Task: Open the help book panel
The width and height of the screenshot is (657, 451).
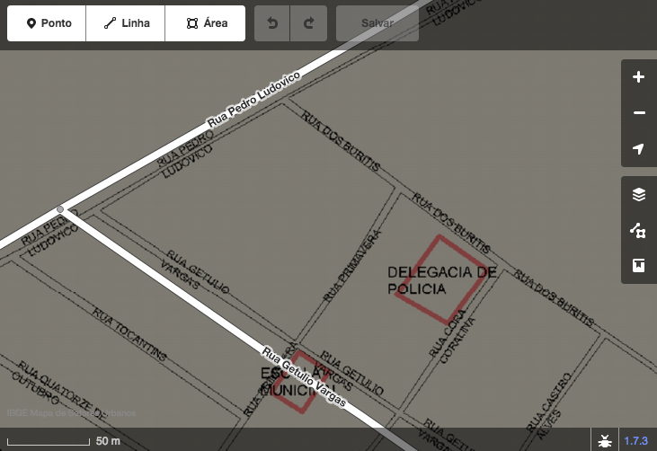Action: click(x=638, y=266)
